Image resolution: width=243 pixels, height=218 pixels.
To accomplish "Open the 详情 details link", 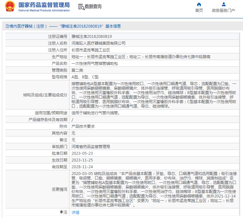I will click(75, 213).
